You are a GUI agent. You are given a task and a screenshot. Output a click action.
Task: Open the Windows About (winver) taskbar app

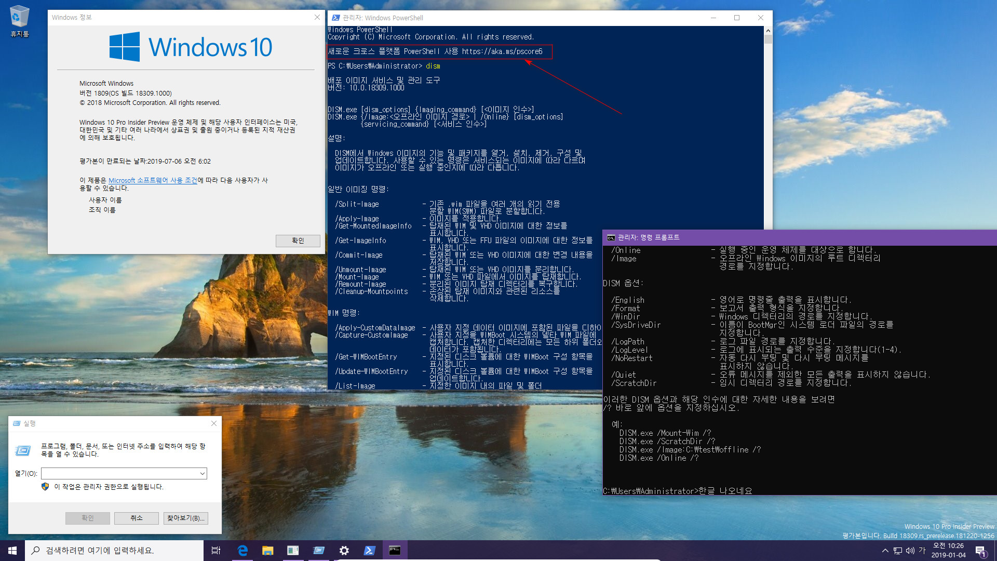click(293, 551)
